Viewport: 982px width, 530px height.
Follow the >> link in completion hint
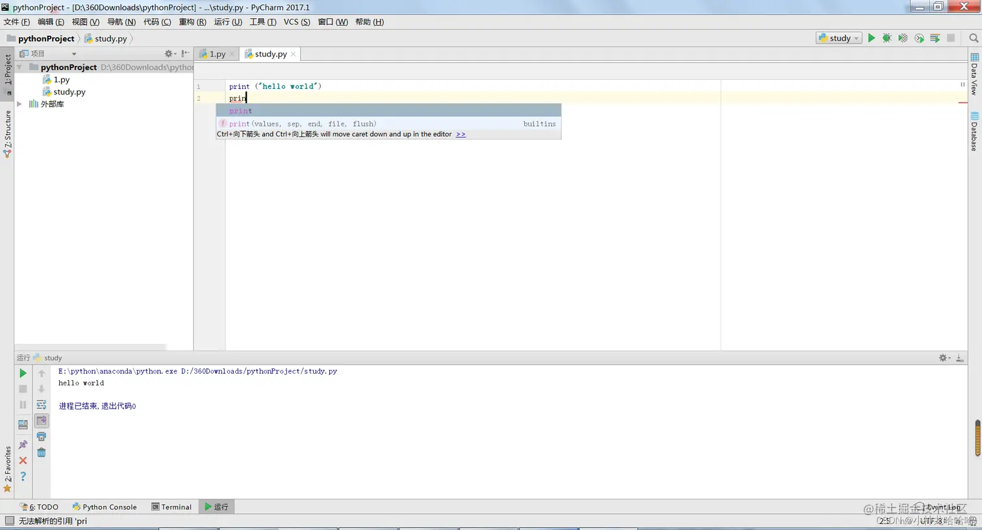pos(460,134)
